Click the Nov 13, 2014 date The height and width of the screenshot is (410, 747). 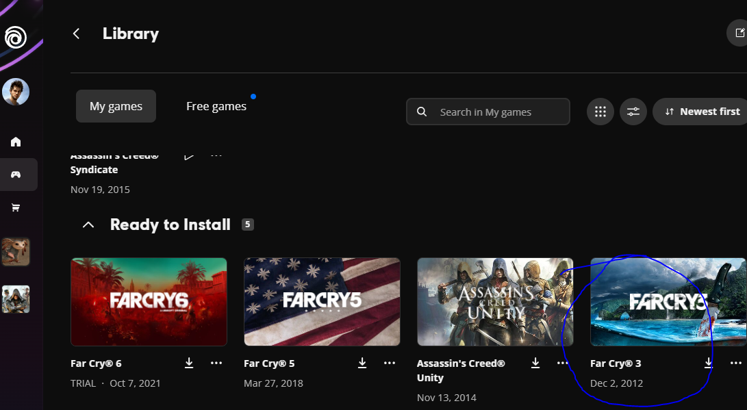coord(446,397)
